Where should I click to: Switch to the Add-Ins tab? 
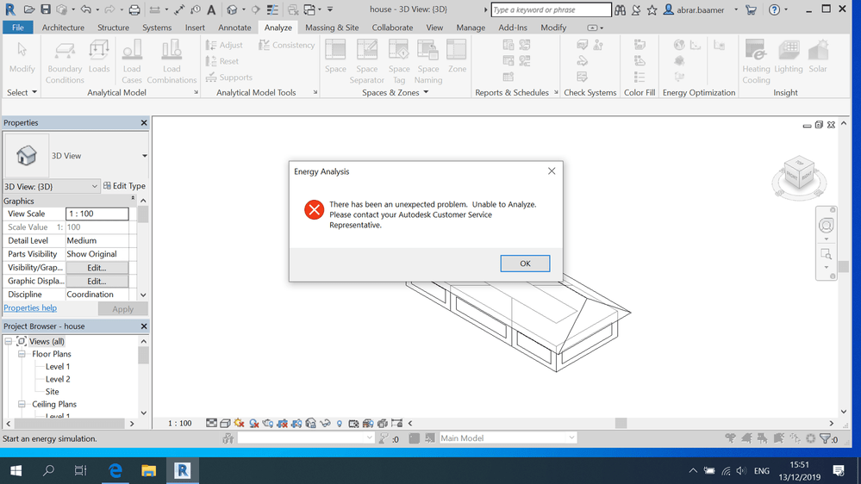coord(512,28)
